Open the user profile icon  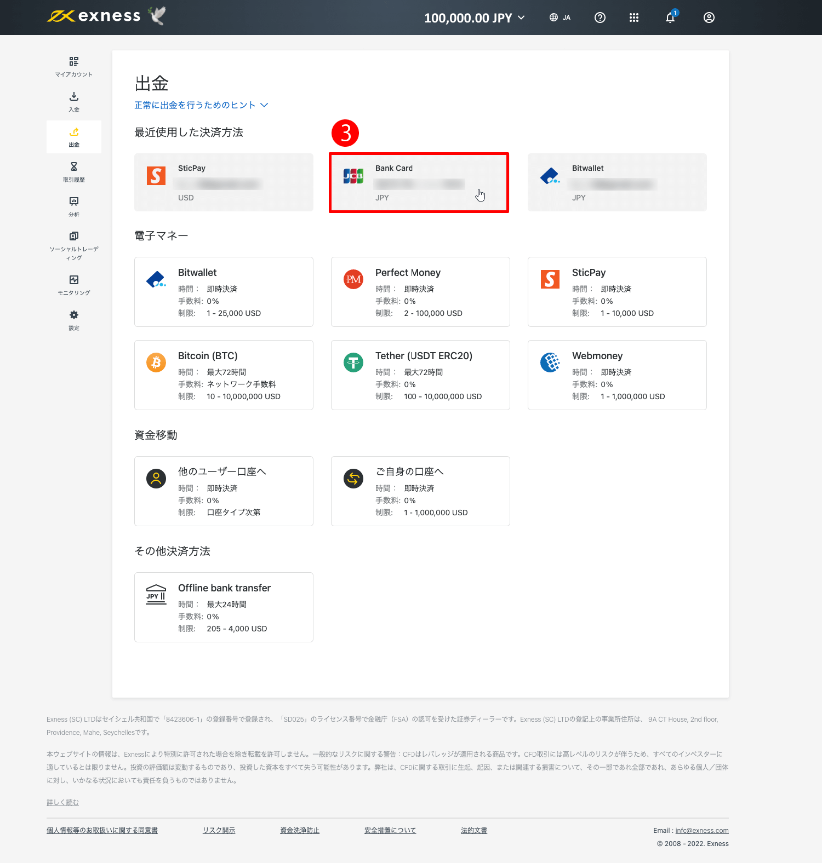(x=709, y=18)
